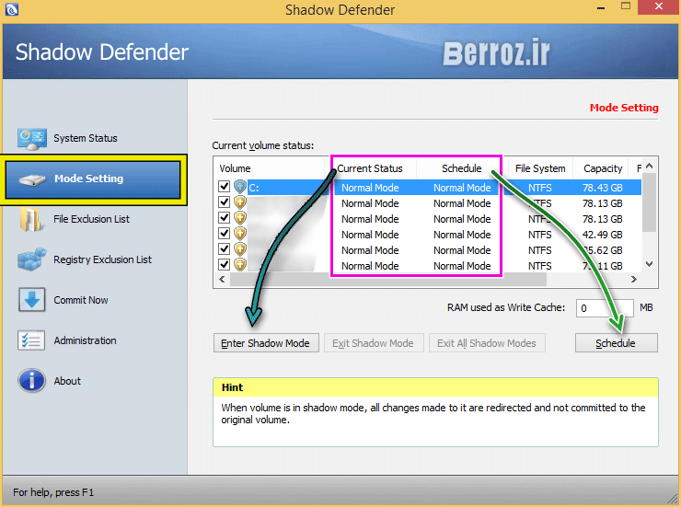Click the Administration checklist icon
Viewport: 681px width, 507px height.
tap(31, 340)
